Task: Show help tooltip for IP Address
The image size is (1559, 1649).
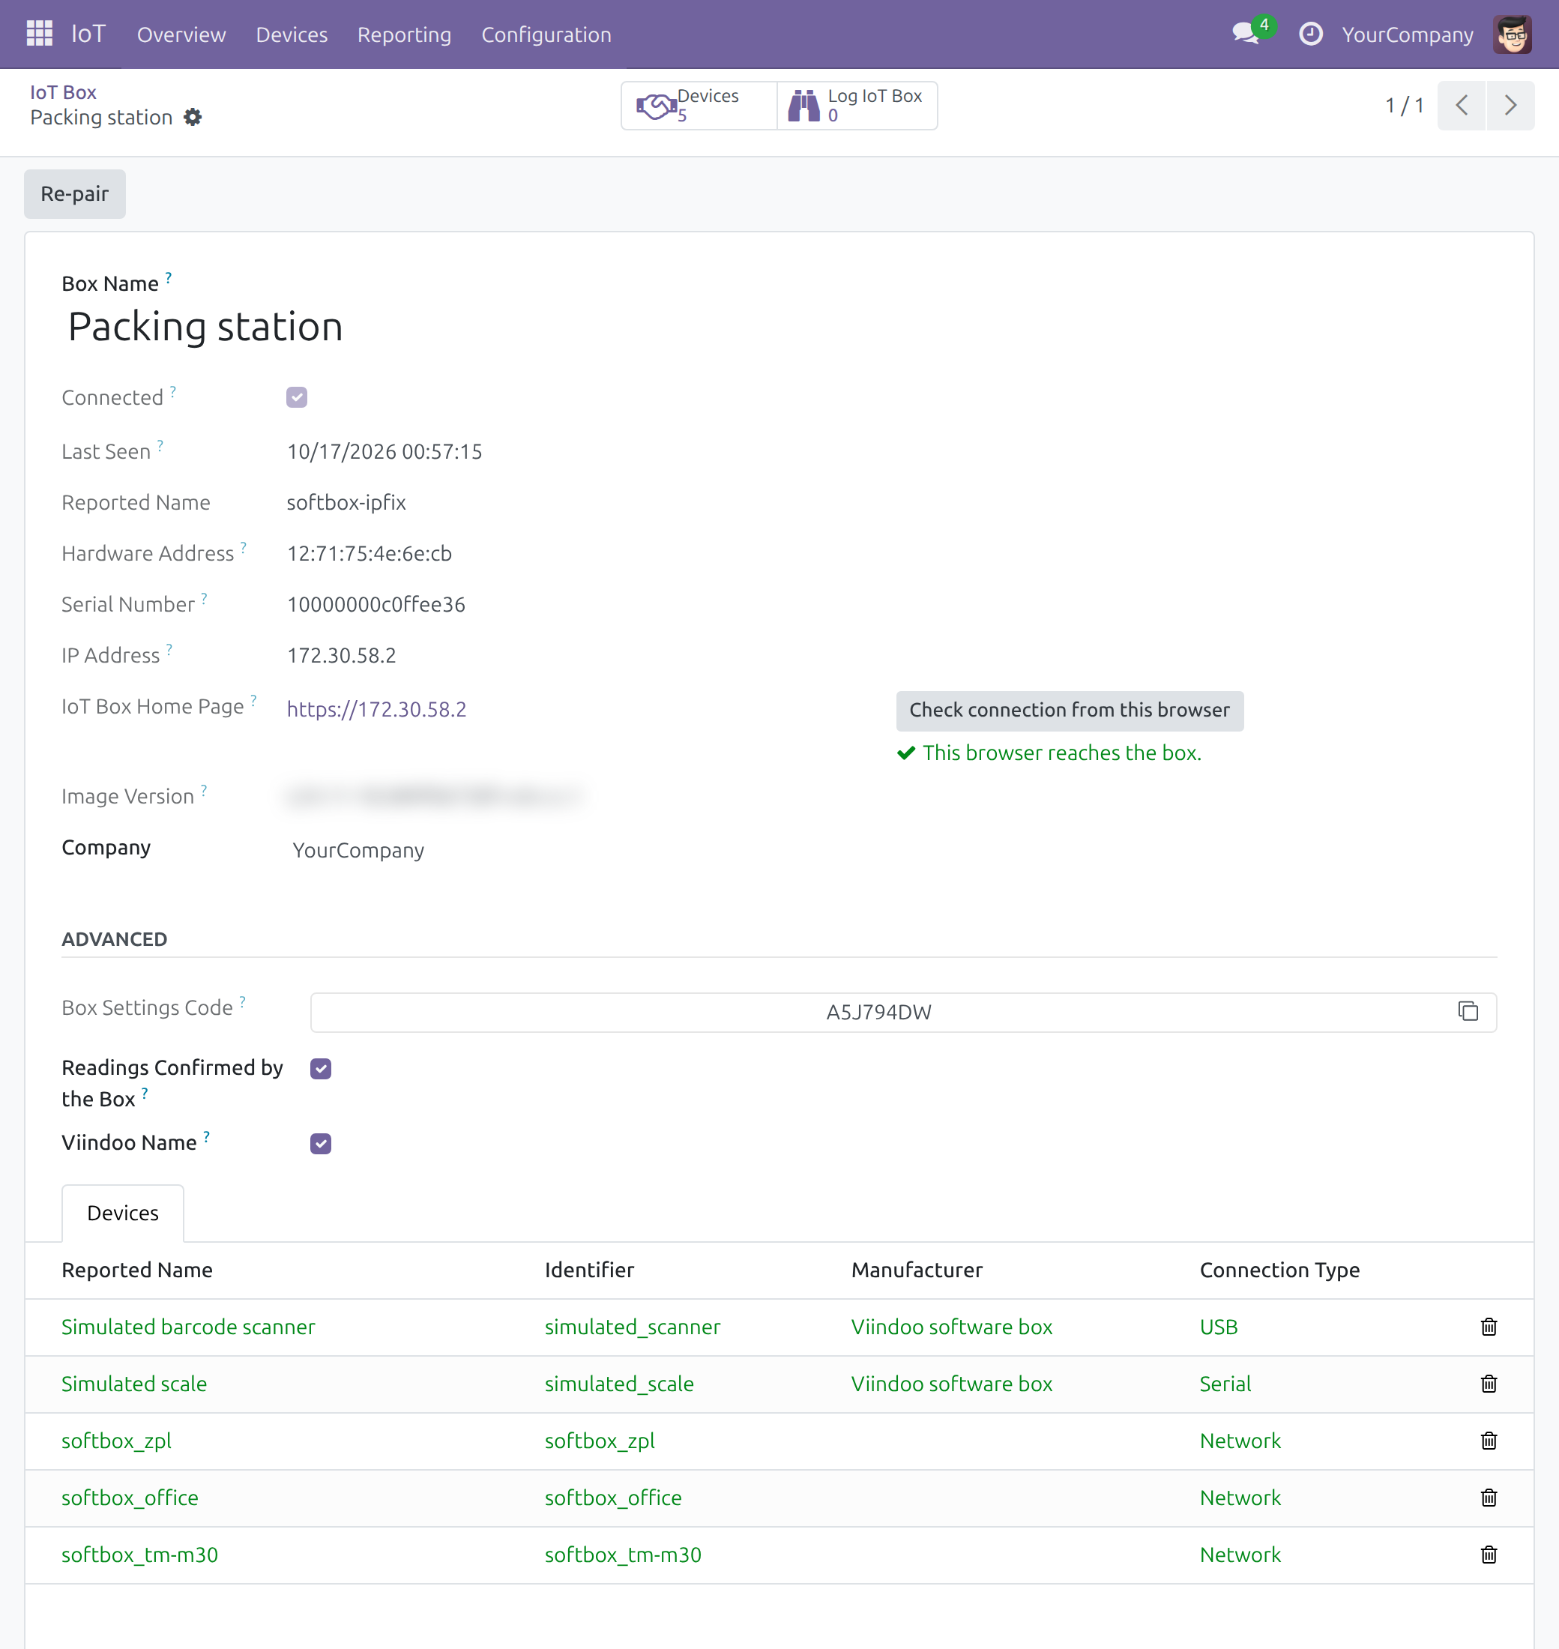Action: click(x=169, y=649)
